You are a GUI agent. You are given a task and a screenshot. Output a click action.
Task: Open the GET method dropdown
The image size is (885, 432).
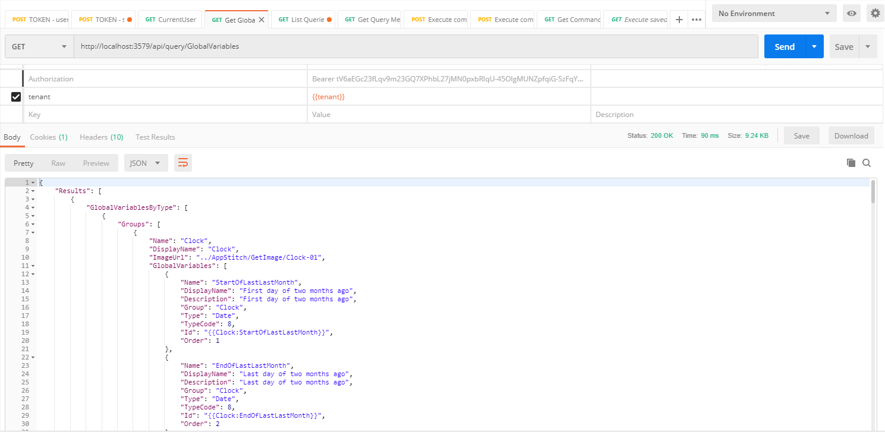point(39,46)
